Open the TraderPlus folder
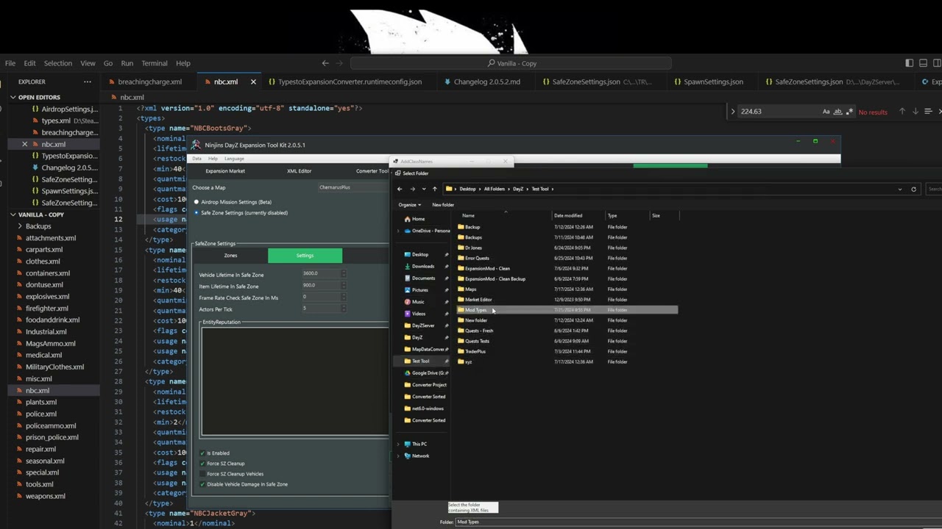The height and width of the screenshot is (529, 942). (475, 351)
